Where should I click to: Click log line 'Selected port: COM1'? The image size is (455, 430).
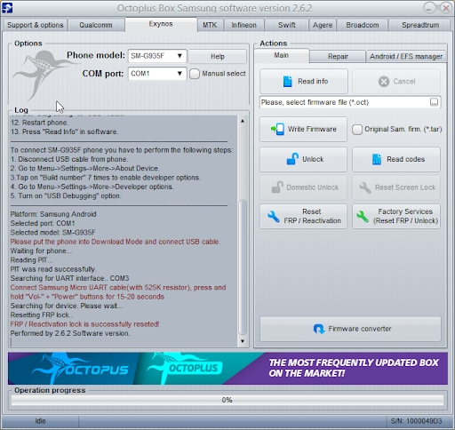[x=43, y=223]
